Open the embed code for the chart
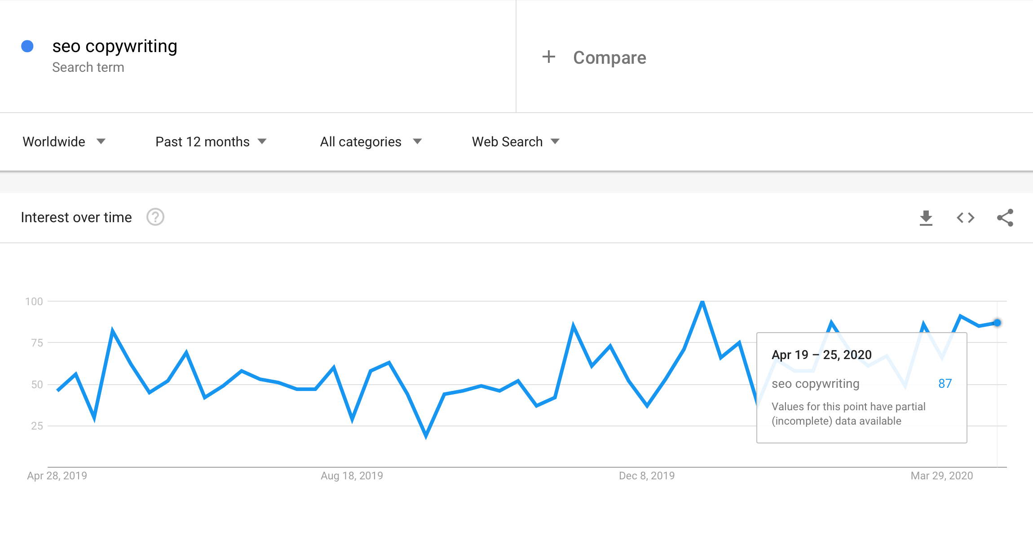The width and height of the screenshot is (1033, 544). 965,218
